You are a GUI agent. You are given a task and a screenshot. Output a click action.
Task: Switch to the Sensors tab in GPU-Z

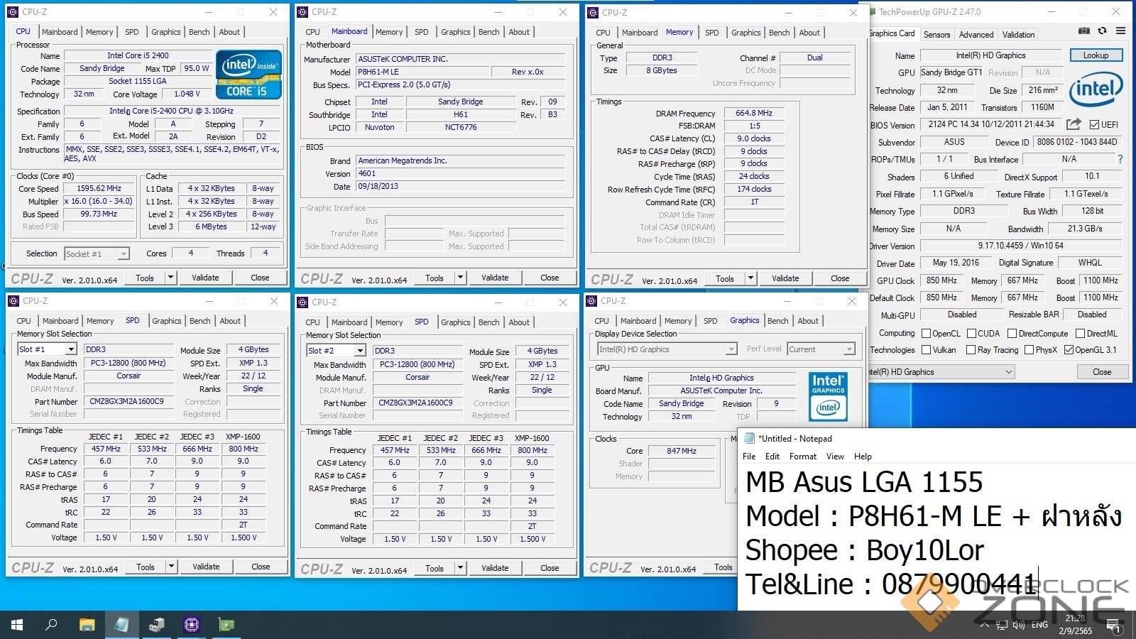click(x=936, y=35)
